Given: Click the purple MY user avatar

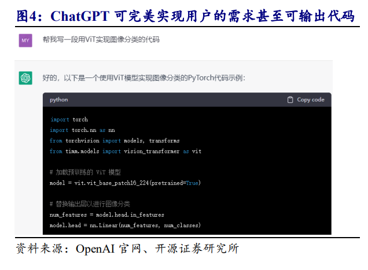Looking at the screenshot, I should point(25,40).
